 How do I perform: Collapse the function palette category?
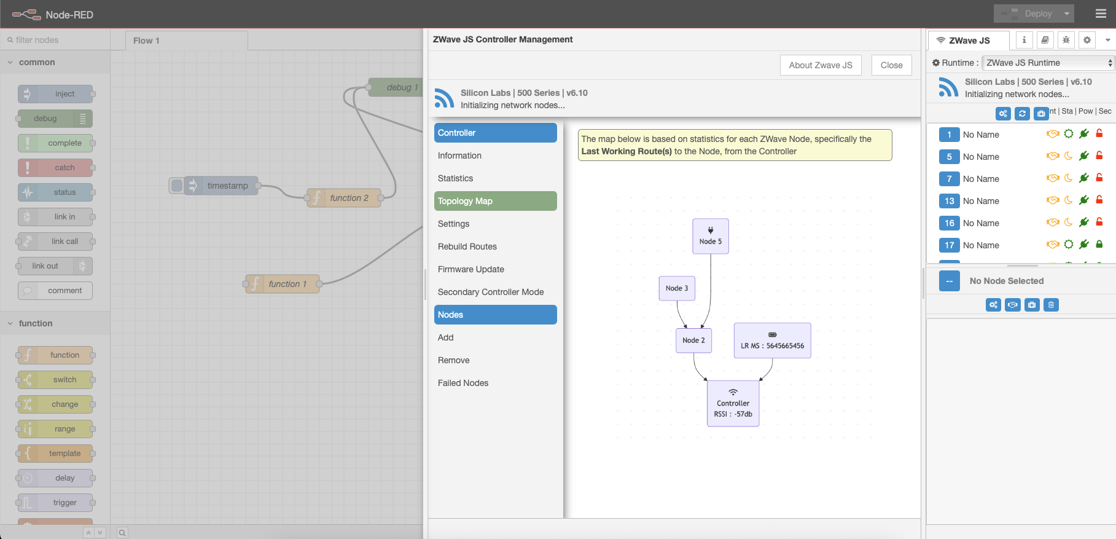(55, 323)
